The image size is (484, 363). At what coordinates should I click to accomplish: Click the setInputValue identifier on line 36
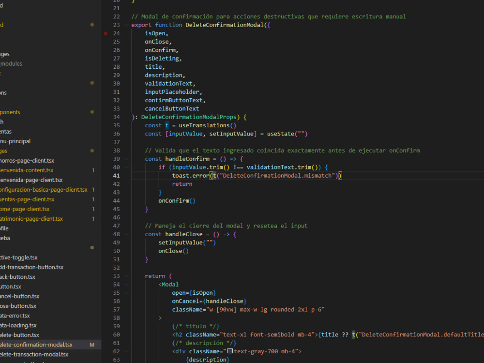click(231, 134)
